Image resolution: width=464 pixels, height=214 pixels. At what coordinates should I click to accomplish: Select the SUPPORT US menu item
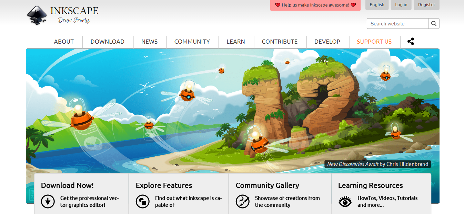pos(374,41)
